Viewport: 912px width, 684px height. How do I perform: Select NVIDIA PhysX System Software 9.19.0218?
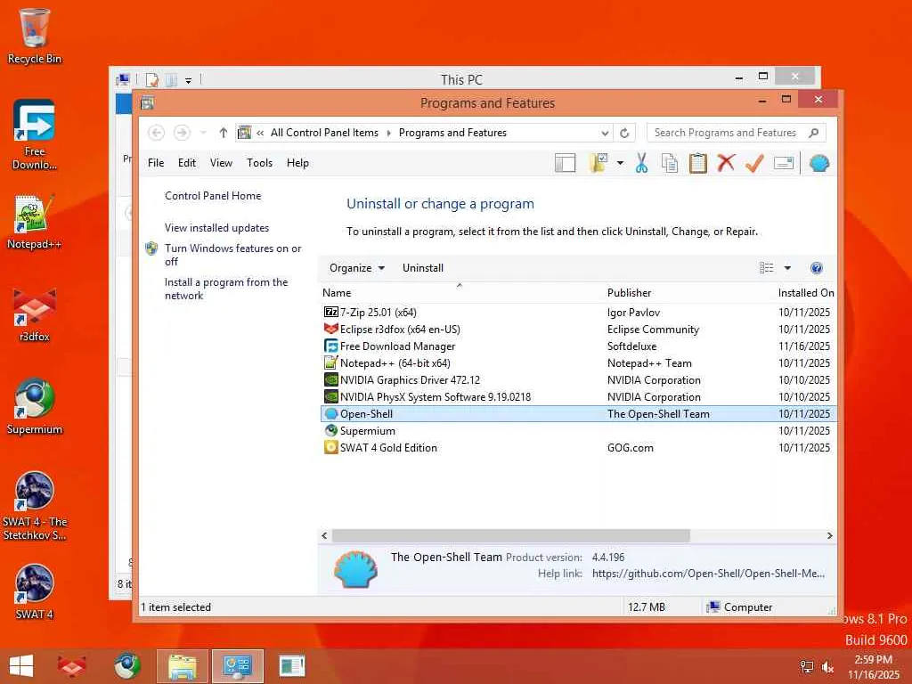pyautogui.click(x=578, y=396)
